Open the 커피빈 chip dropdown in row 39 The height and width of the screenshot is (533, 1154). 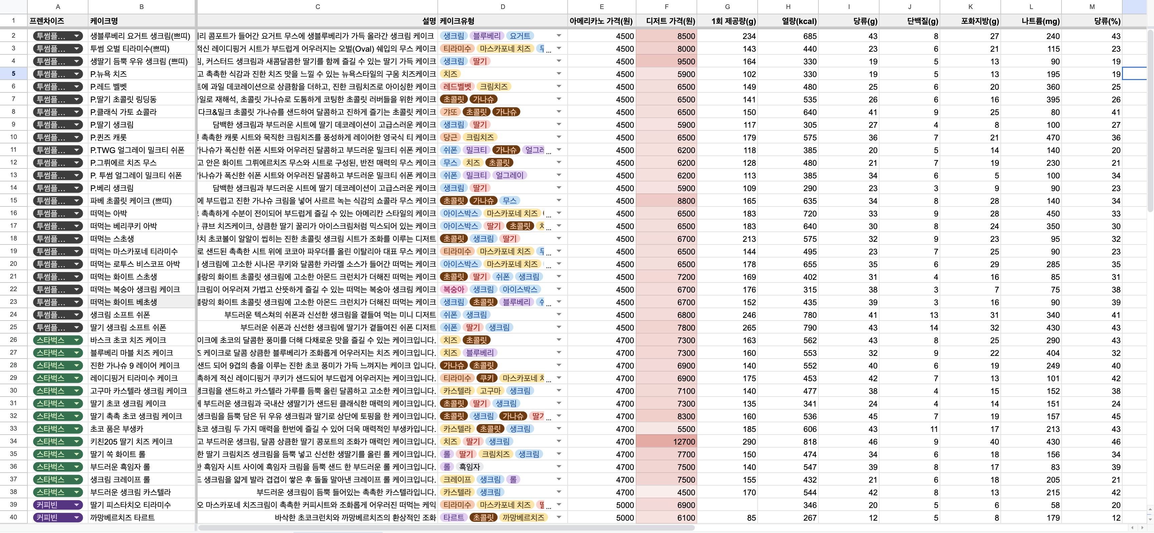tap(76, 505)
